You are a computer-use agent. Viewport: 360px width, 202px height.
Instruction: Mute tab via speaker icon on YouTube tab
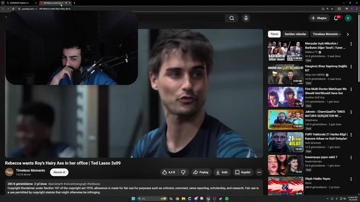66,3
